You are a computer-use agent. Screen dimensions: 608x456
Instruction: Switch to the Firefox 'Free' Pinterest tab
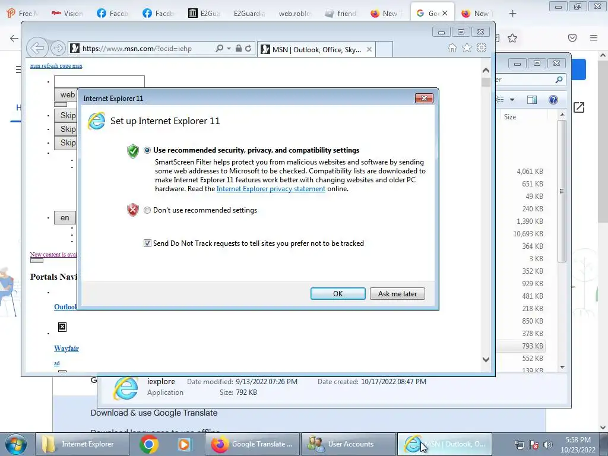(x=23, y=14)
